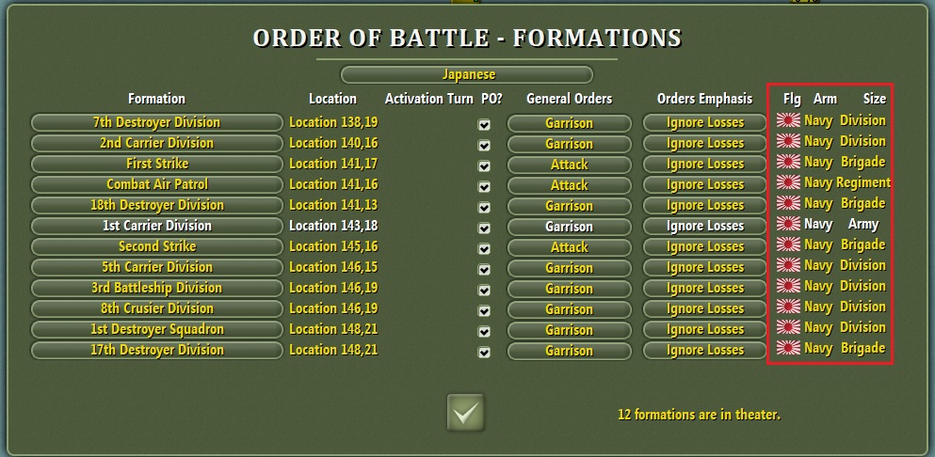Select the 3rd Battleship Division formation
The image size is (935, 457).
(157, 288)
